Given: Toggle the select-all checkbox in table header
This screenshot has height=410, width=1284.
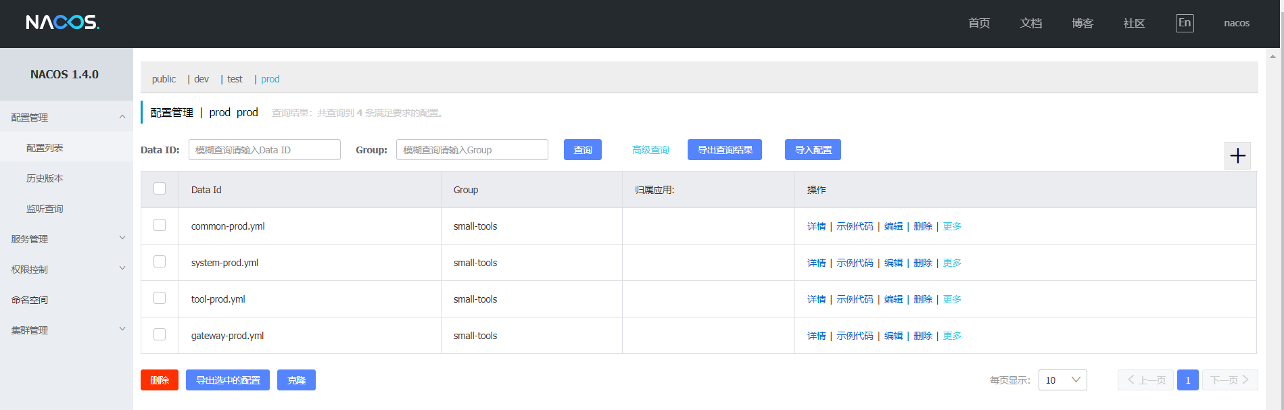Looking at the screenshot, I should tap(160, 188).
